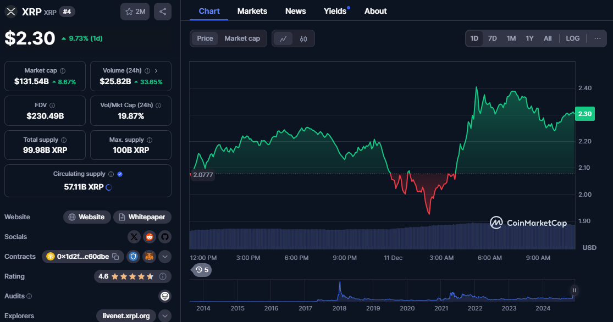Add token to MetaMask fox icon
The height and width of the screenshot is (322, 613).
(150, 257)
